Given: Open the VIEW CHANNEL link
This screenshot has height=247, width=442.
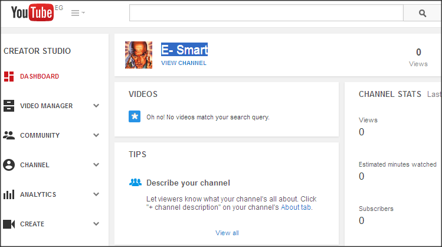Looking at the screenshot, I should coord(184,63).
